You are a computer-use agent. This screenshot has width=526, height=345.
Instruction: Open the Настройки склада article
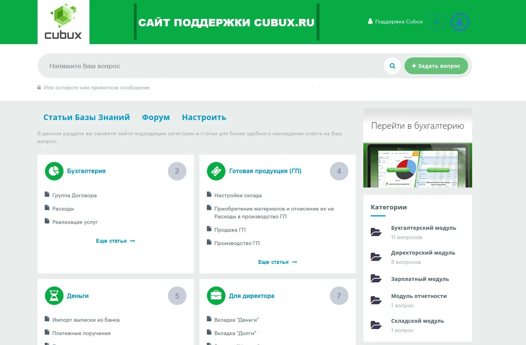pos(238,195)
